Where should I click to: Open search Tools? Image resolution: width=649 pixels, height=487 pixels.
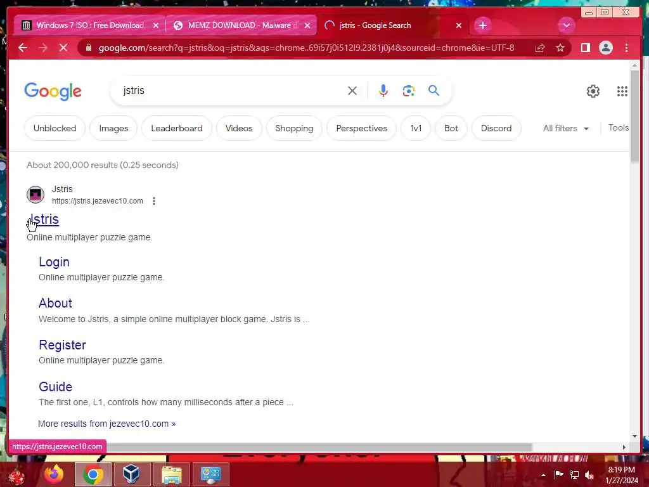pyautogui.click(x=619, y=128)
